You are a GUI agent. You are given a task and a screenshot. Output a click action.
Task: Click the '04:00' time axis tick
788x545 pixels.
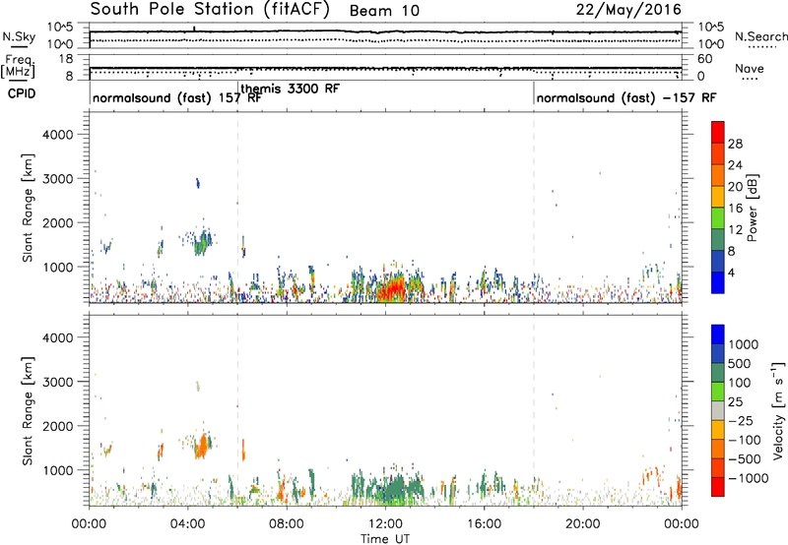click(x=187, y=524)
